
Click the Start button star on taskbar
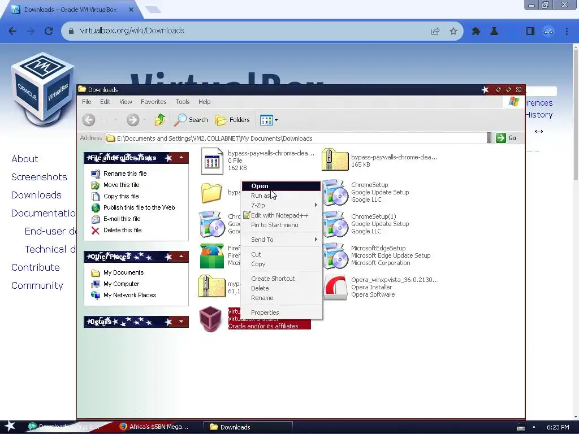(x=10, y=426)
